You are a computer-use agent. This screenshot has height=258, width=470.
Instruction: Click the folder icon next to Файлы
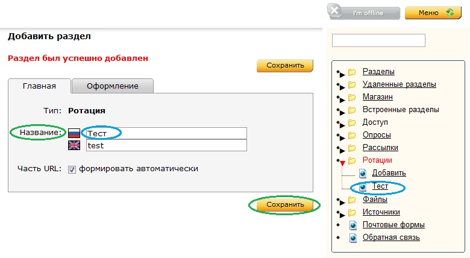(x=352, y=200)
